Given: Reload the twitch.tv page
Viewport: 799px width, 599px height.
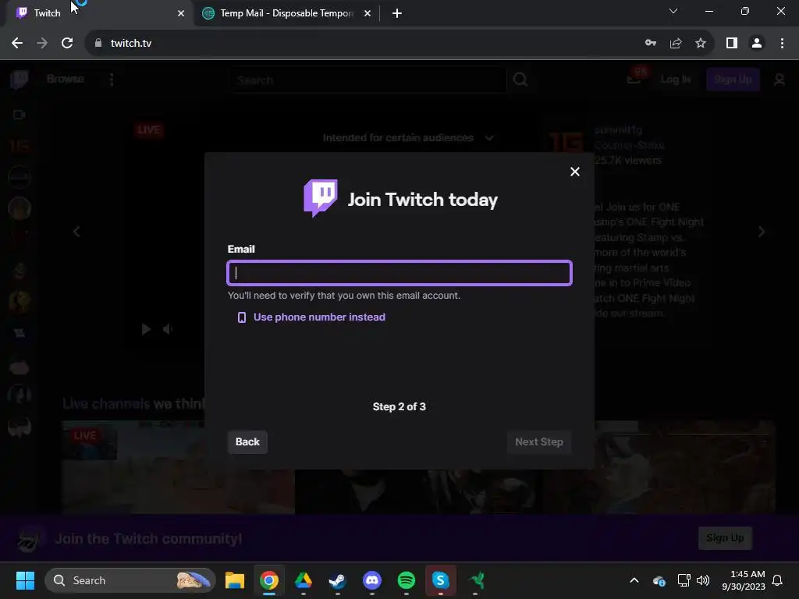Looking at the screenshot, I should 67,43.
